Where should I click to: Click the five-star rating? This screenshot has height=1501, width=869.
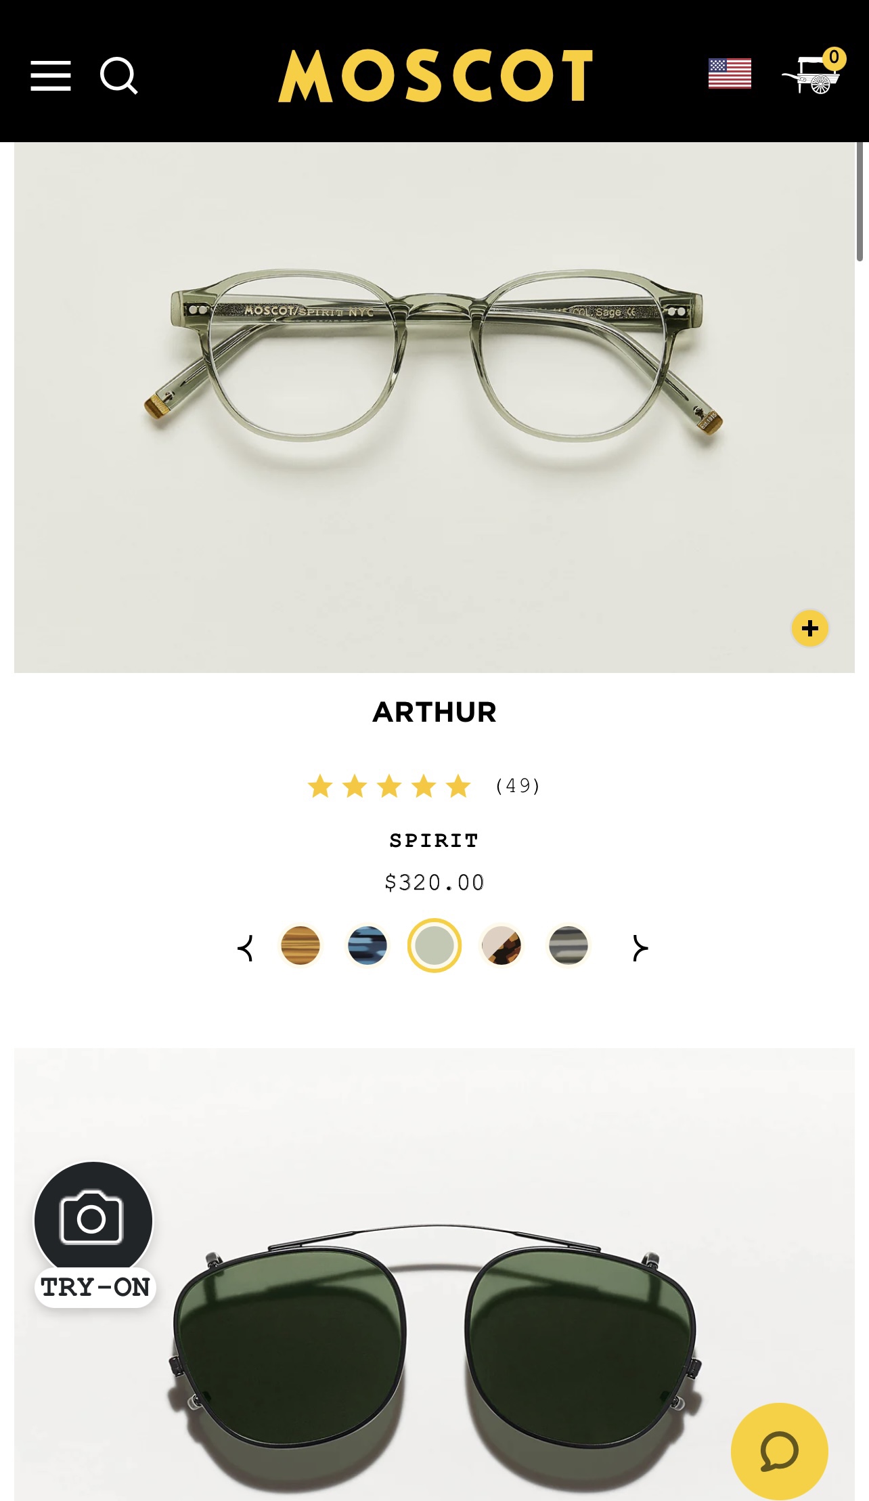[x=389, y=786]
